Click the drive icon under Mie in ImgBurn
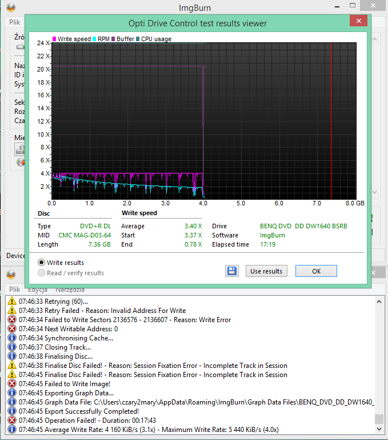Viewport: 388px width, 440px height. click(21, 149)
